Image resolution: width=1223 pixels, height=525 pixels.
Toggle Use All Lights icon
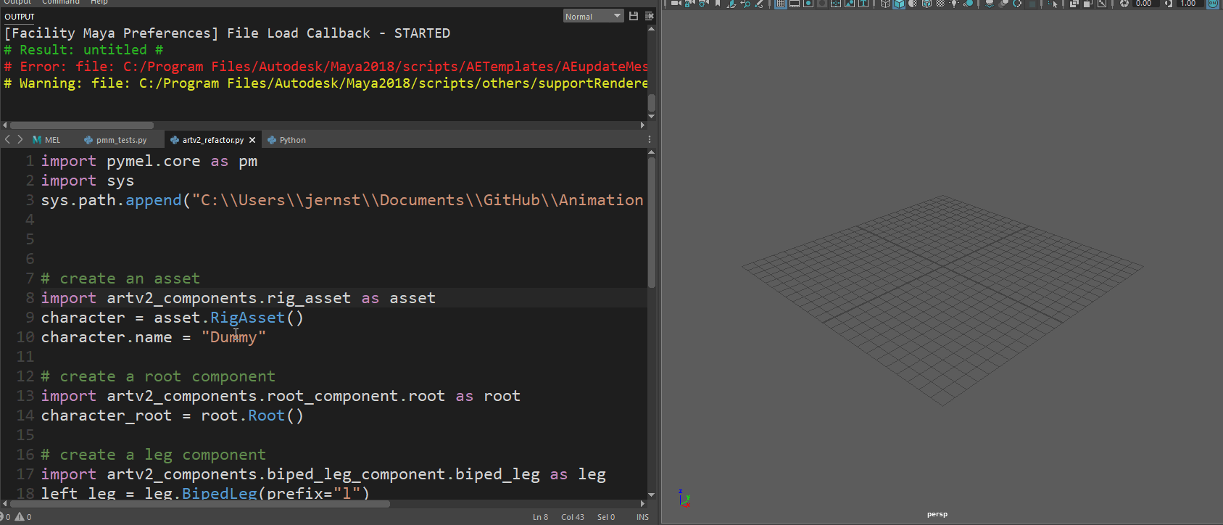(954, 4)
